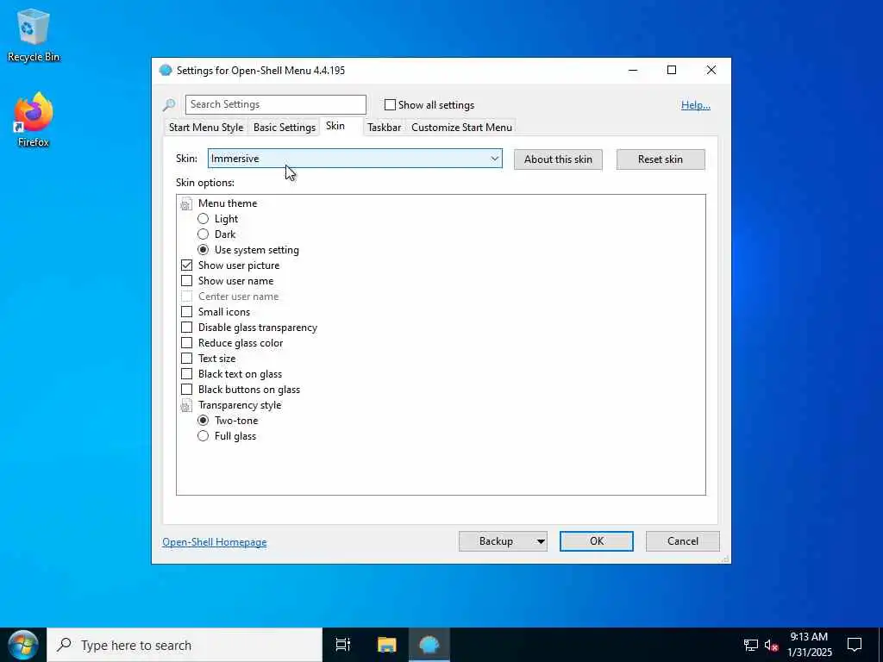This screenshot has width=883, height=662.
Task: Click the Show desktop strip at taskbar end
Action: point(880,645)
